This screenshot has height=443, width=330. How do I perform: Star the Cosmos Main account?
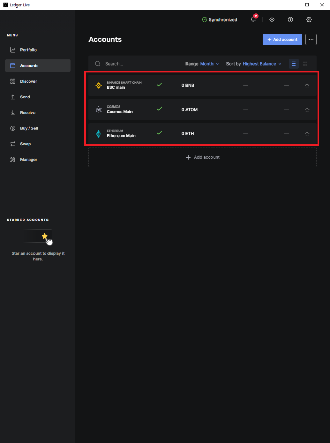coord(307,110)
